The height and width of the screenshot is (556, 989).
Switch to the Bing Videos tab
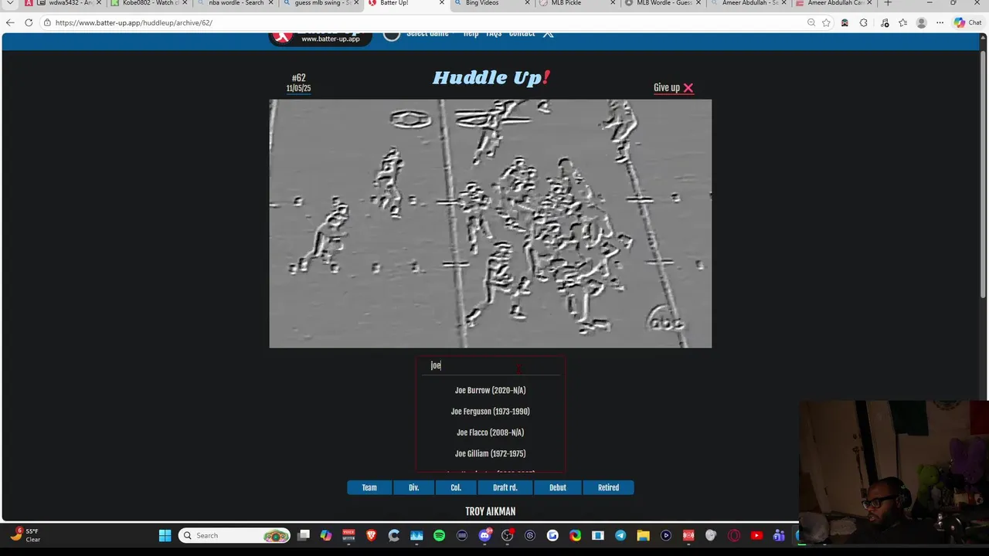coord(491,3)
